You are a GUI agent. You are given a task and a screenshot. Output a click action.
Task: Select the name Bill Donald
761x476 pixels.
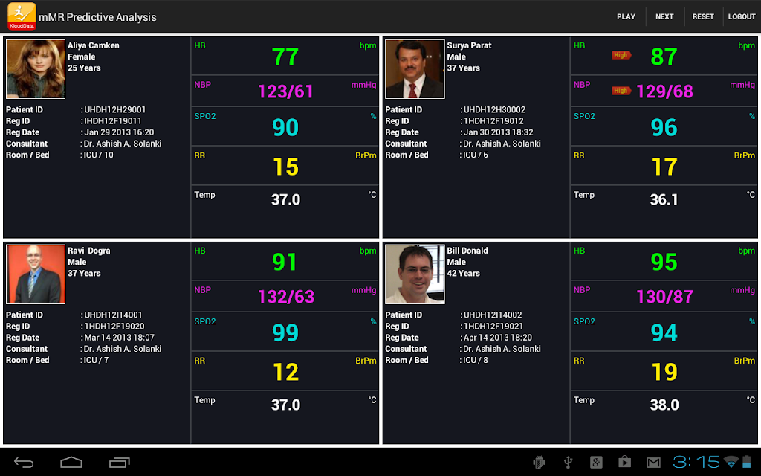click(467, 251)
